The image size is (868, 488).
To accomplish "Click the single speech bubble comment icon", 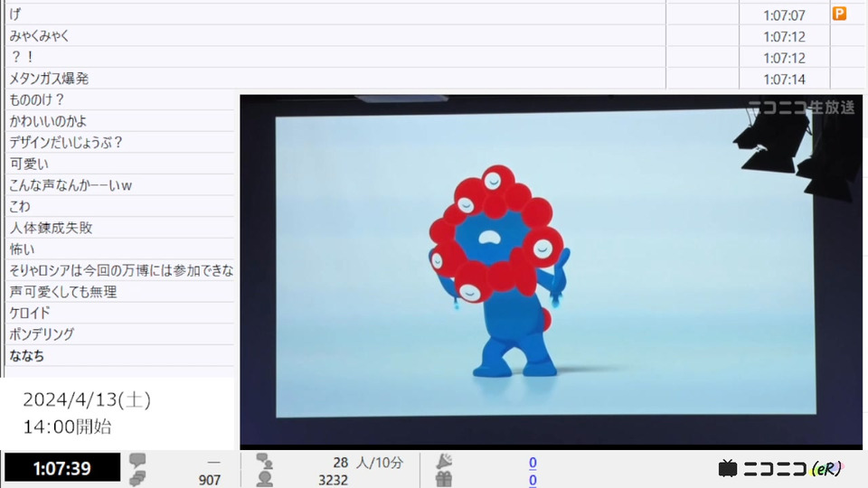I will click(x=137, y=461).
